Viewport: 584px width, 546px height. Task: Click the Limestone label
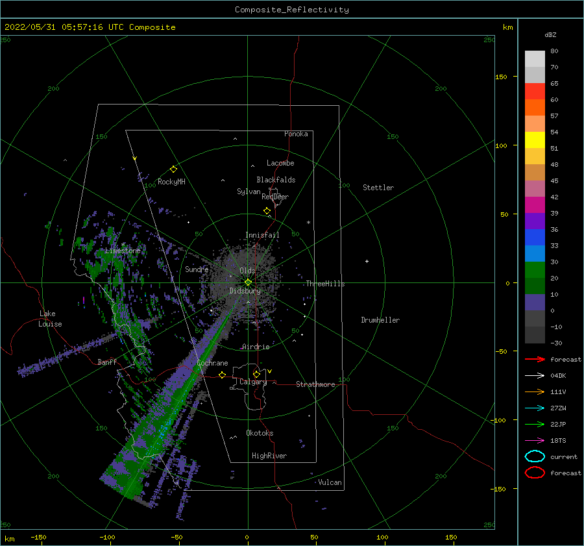(x=123, y=251)
